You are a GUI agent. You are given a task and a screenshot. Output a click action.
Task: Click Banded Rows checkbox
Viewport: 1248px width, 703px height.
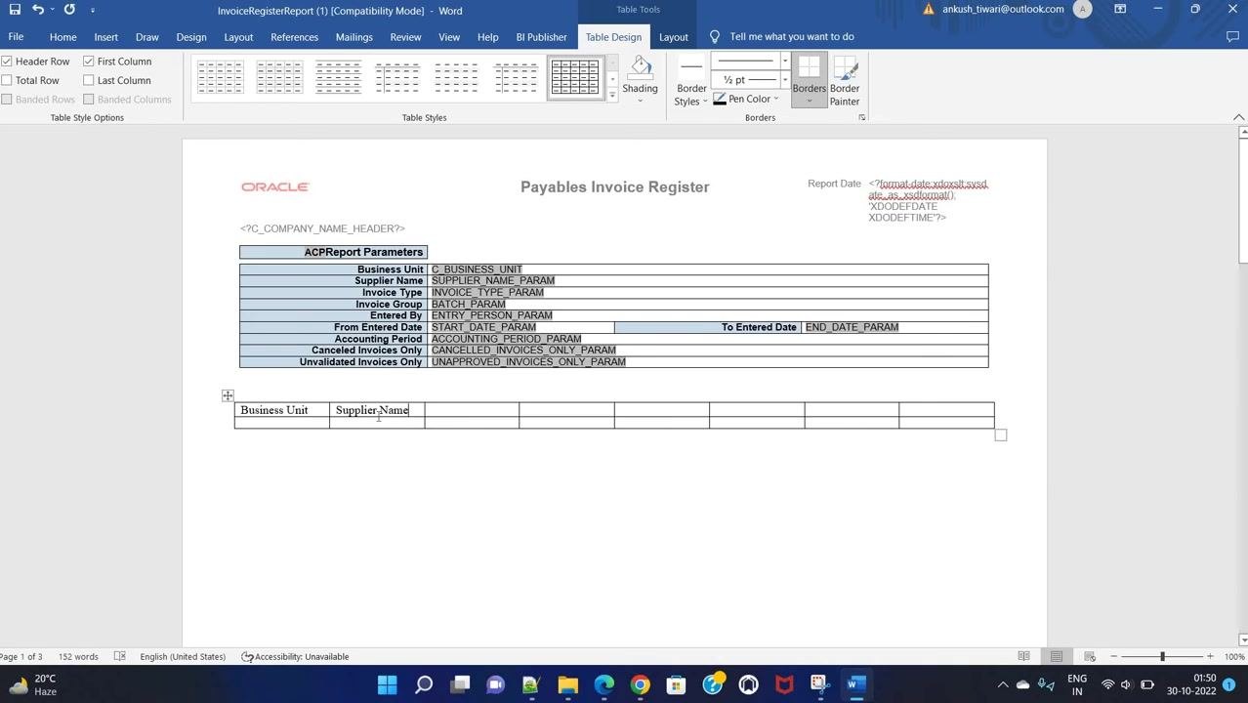click(7, 100)
